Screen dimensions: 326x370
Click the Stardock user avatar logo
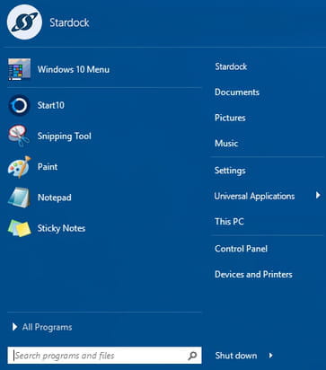pyautogui.click(x=24, y=22)
